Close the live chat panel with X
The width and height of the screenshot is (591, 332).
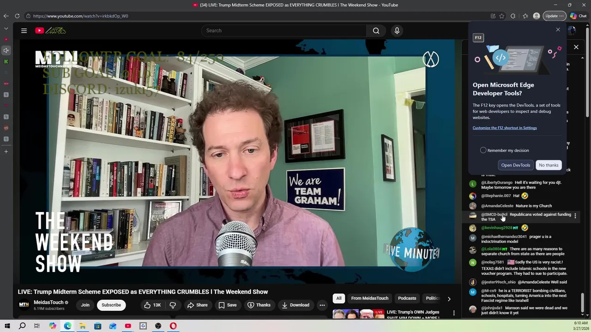[x=576, y=47]
